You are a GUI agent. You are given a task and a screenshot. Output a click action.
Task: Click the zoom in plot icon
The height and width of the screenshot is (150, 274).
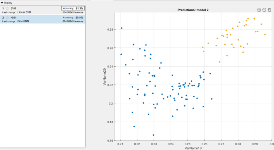(259, 10)
